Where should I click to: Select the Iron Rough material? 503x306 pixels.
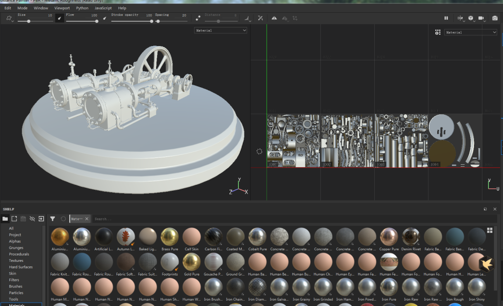pyautogui.click(x=455, y=290)
